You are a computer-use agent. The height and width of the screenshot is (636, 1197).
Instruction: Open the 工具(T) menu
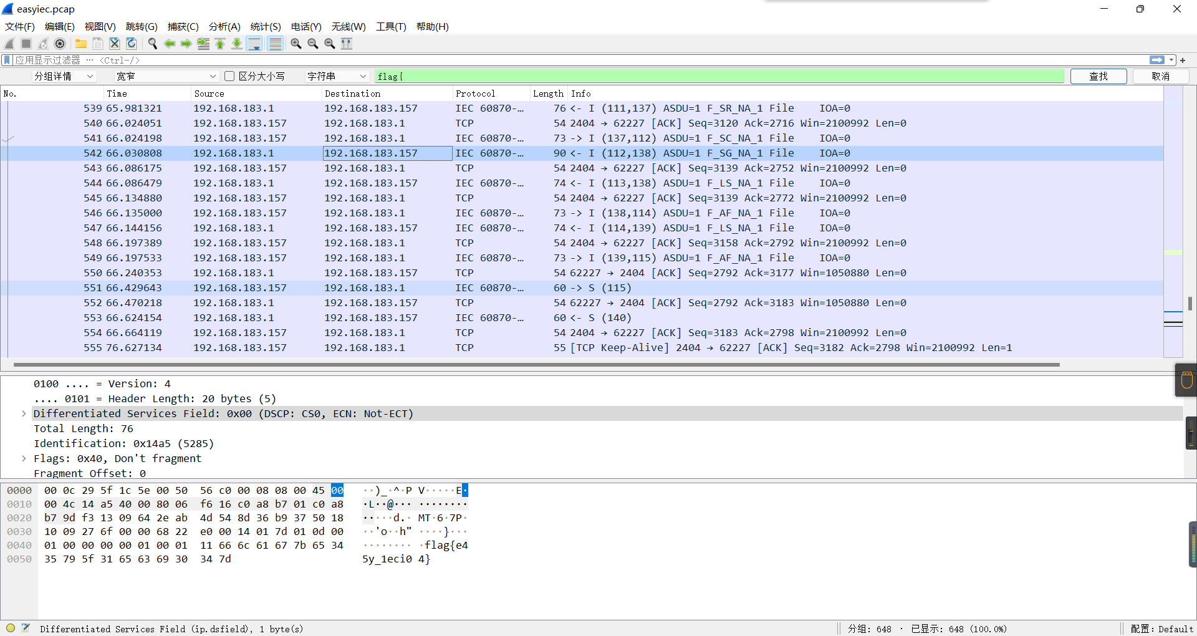pos(391,26)
